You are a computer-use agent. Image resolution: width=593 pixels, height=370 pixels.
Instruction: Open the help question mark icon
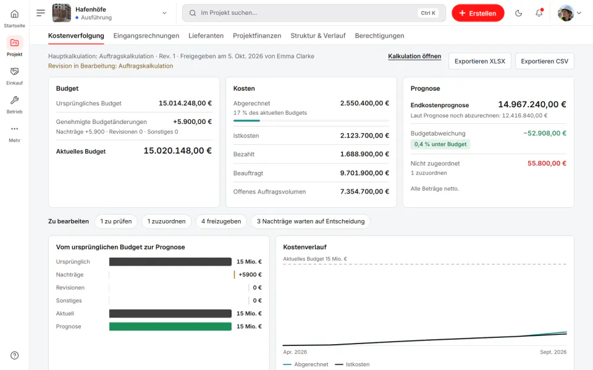(x=14, y=355)
